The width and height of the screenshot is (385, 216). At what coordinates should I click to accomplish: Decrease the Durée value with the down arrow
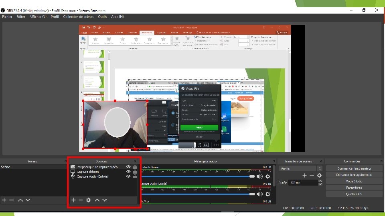click(320, 184)
